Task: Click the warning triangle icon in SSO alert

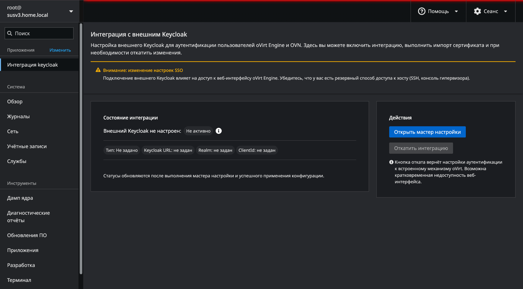Action: pos(98,70)
